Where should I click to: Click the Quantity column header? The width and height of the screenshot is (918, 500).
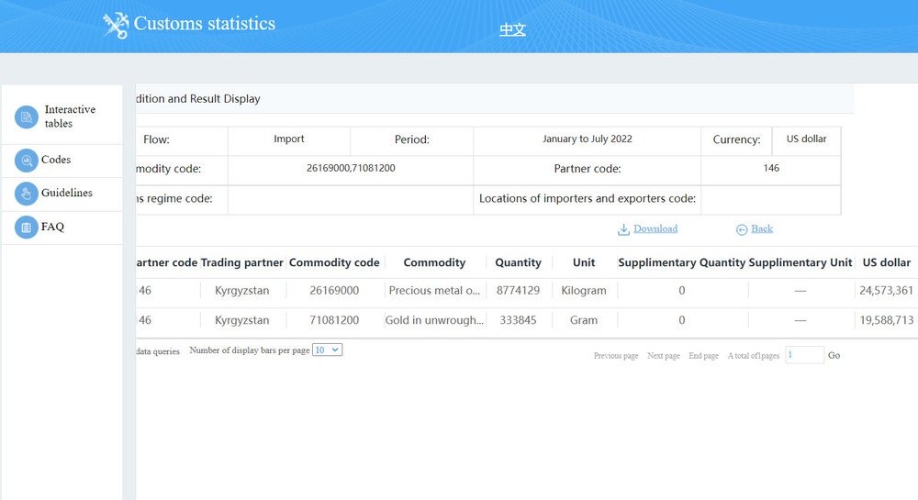518,262
